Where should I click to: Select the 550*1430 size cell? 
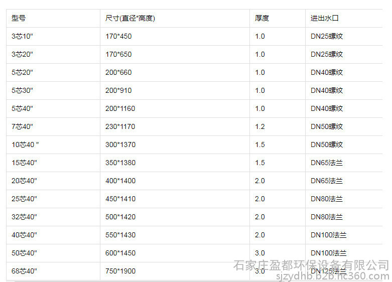pyautogui.click(x=120, y=235)
